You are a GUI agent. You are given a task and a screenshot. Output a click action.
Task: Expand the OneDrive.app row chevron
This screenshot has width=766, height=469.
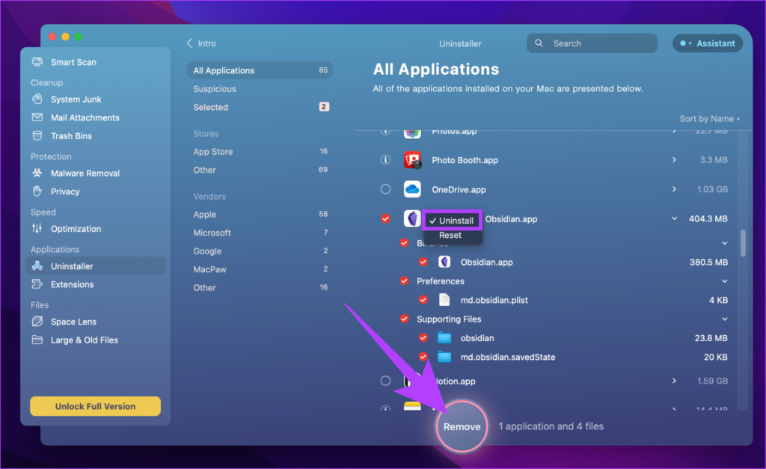tap(674, 189)
